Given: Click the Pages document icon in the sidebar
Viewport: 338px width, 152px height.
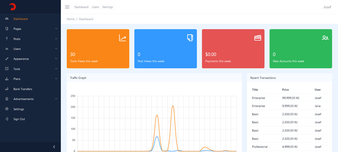Looking at the screenshot, I should pos(7,29).
